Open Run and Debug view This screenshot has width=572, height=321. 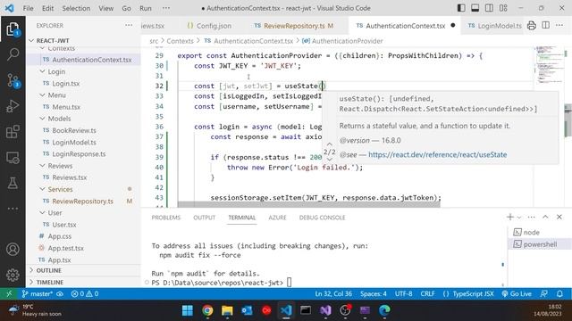click(x=13, y=106)
